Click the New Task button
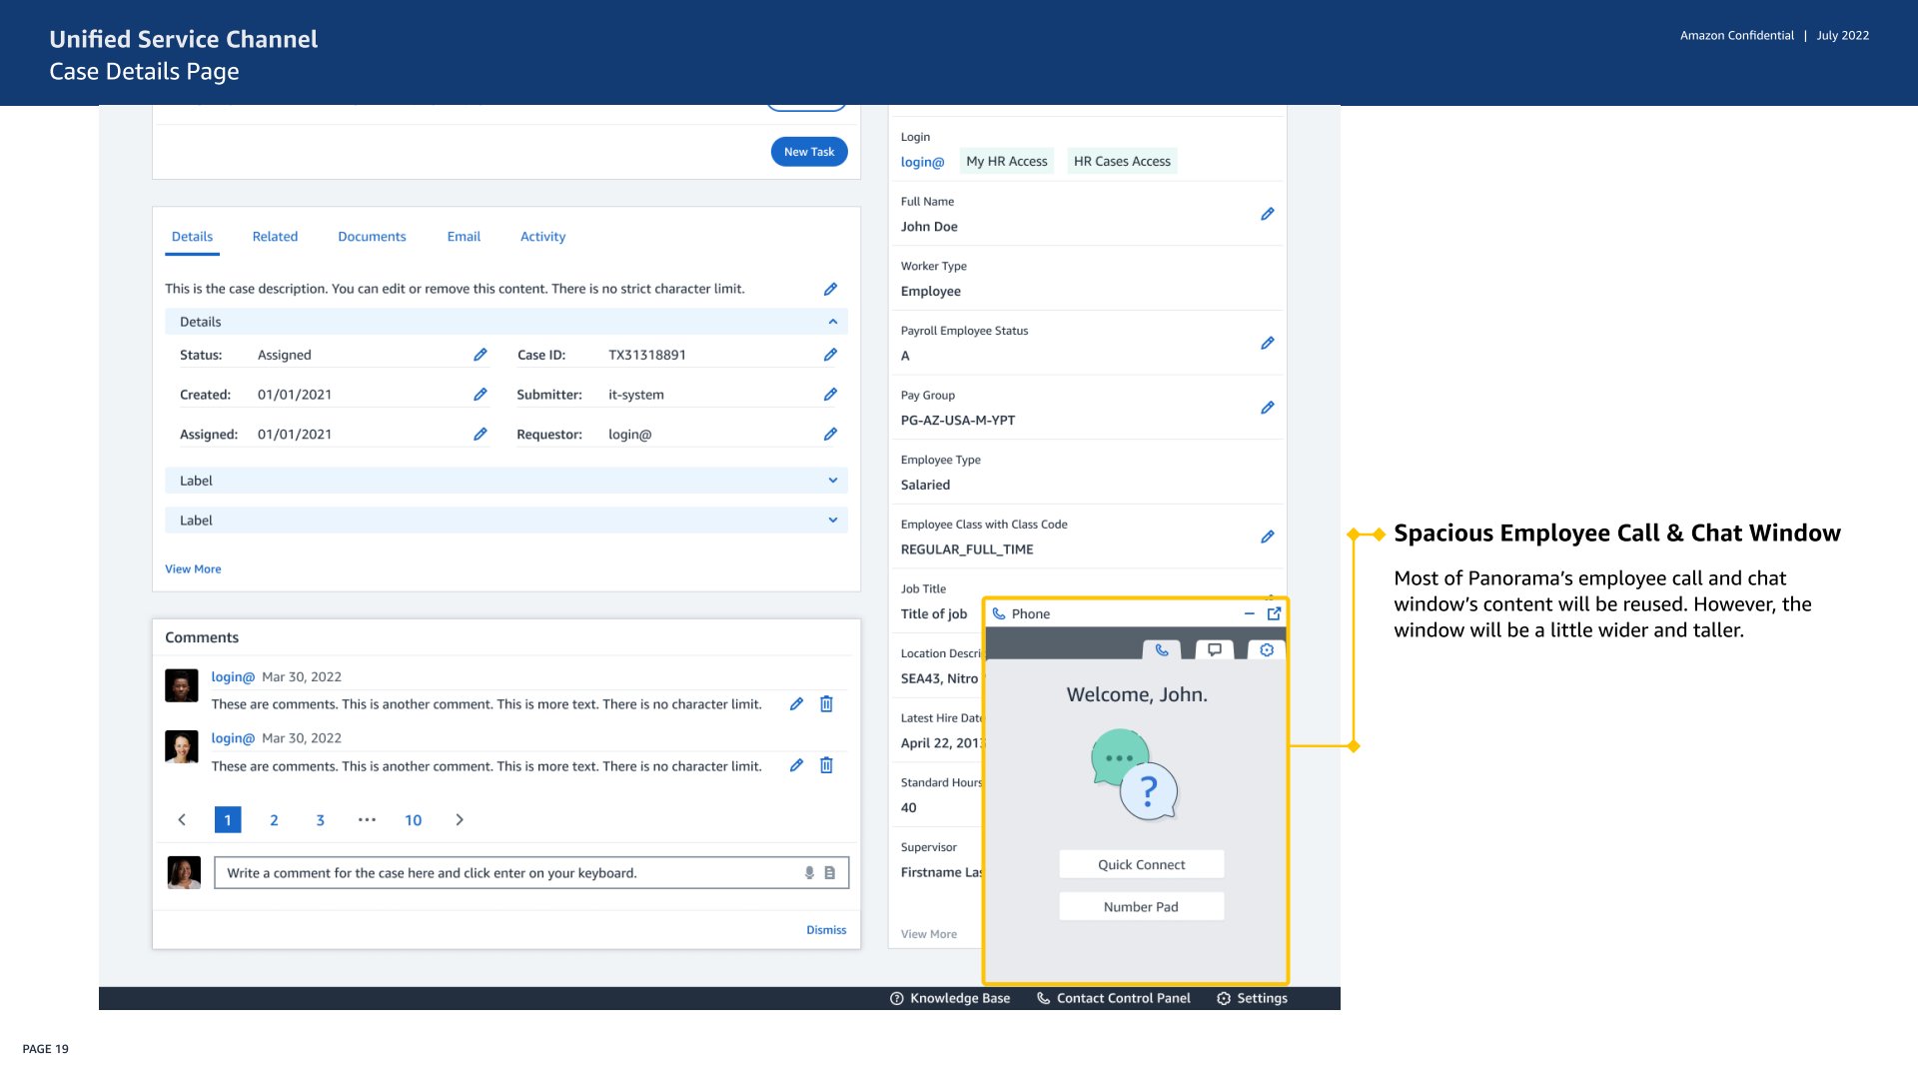Image resolution: width=1918 pixels, height=1086 pixels. 808,152
